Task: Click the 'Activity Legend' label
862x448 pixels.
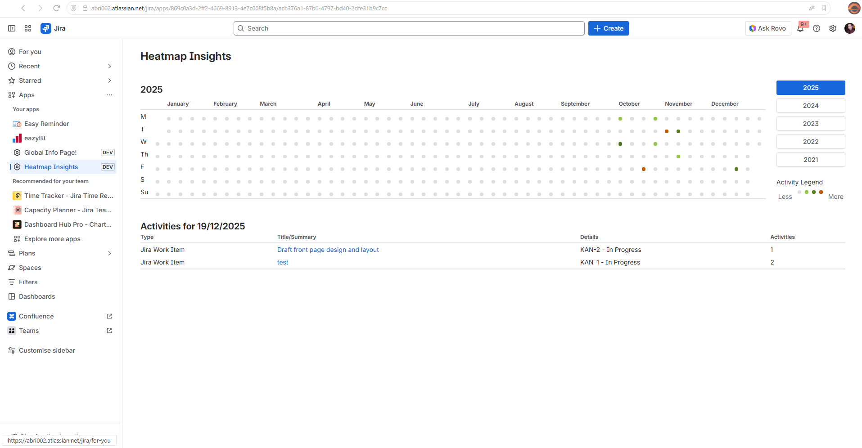Action: tap(799, 182)
